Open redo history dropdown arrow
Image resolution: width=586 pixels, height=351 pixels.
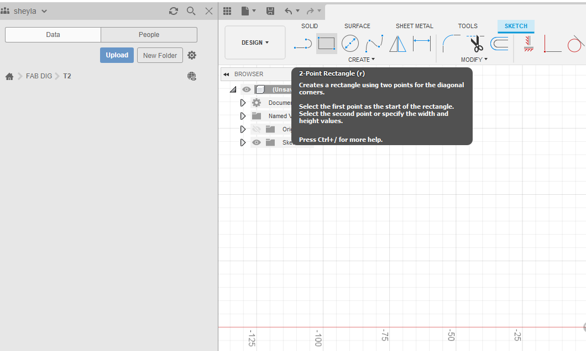[x=319, y=11]
